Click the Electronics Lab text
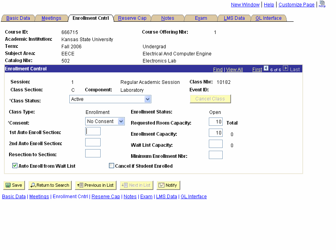 click(159, 61)
